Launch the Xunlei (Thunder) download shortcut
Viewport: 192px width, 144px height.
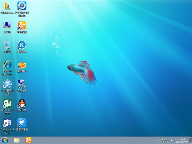tap(22, 123)
